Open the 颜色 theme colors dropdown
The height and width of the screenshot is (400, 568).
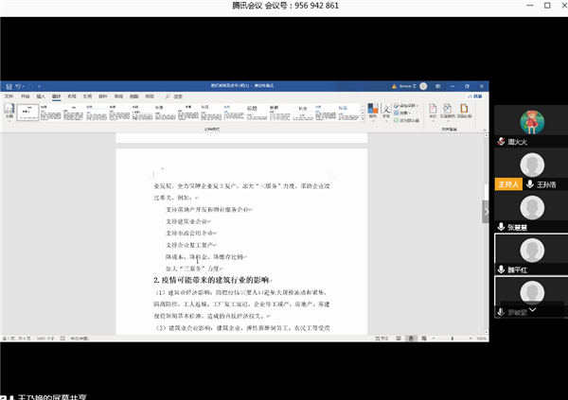pos(373,111)
